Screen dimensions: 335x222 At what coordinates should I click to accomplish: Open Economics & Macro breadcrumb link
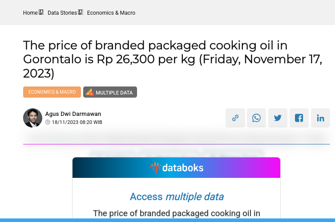click(111, 13)
